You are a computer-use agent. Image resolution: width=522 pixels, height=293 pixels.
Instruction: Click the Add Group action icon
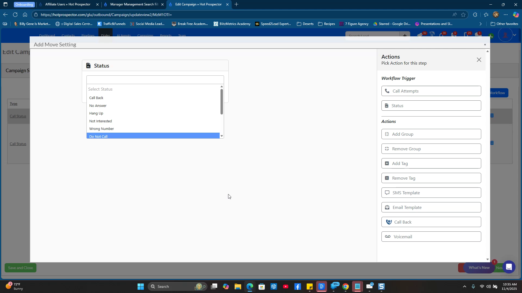click(x=387, y=134)
